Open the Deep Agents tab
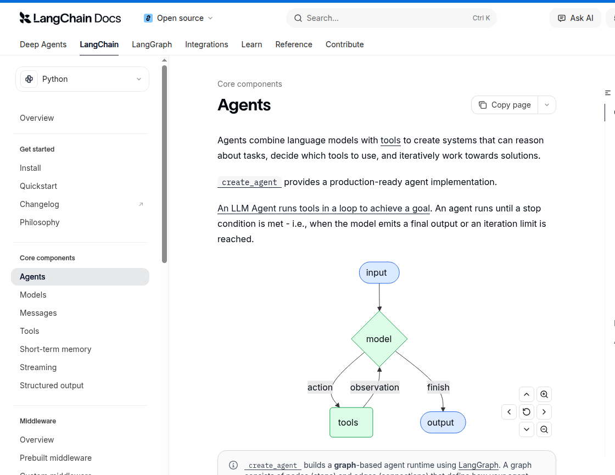The width and height of the screenshot is (615, 475). pyautogui.click(x=43, y=44)
